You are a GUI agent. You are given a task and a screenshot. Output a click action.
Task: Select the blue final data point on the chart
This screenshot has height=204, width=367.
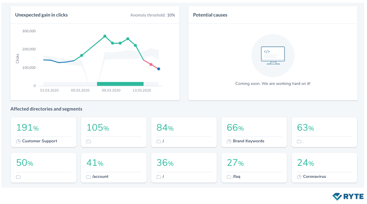(159, 69)
